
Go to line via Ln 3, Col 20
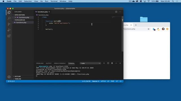click(x=86, y=81)
